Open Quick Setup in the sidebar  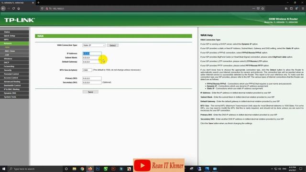click(x=14, y=36)
